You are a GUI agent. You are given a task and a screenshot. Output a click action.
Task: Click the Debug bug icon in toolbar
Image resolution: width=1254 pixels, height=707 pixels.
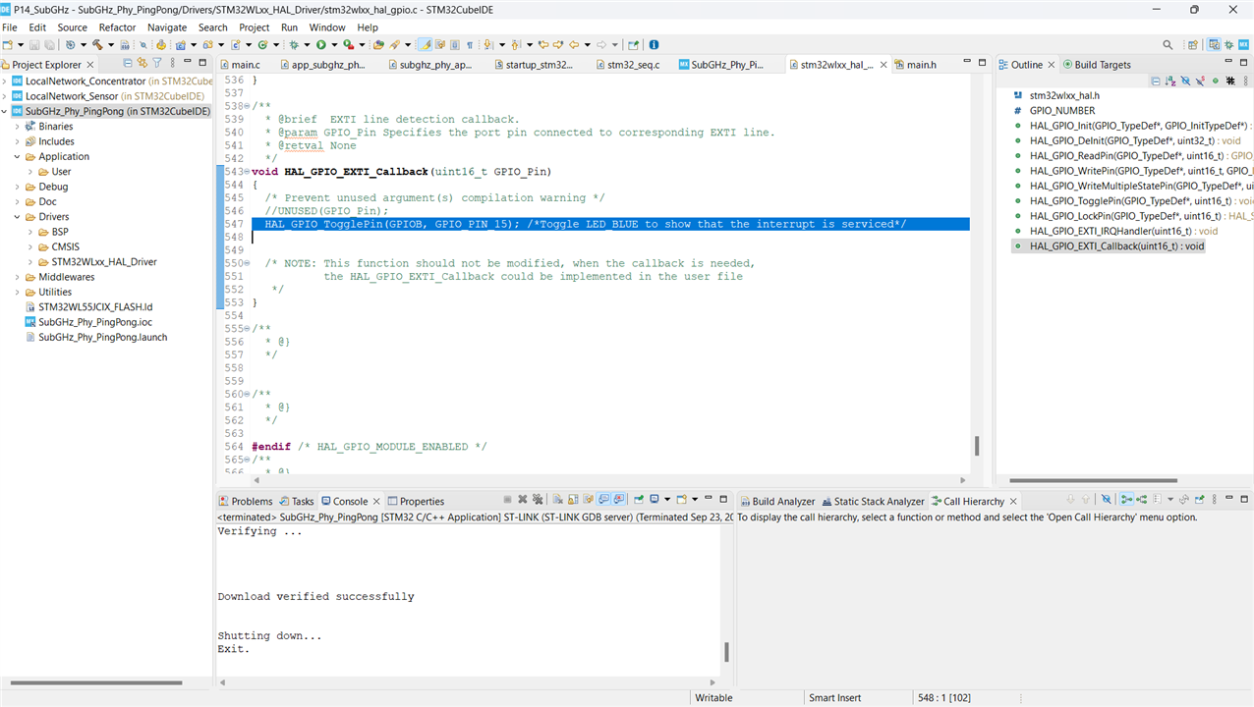(293, 45)
